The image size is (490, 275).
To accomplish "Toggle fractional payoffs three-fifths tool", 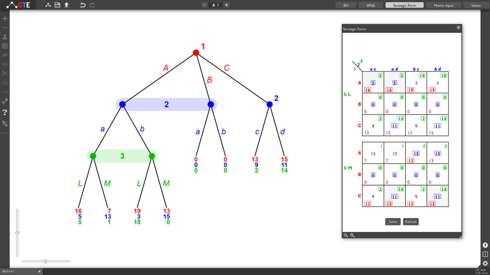I will pos(5,123).
